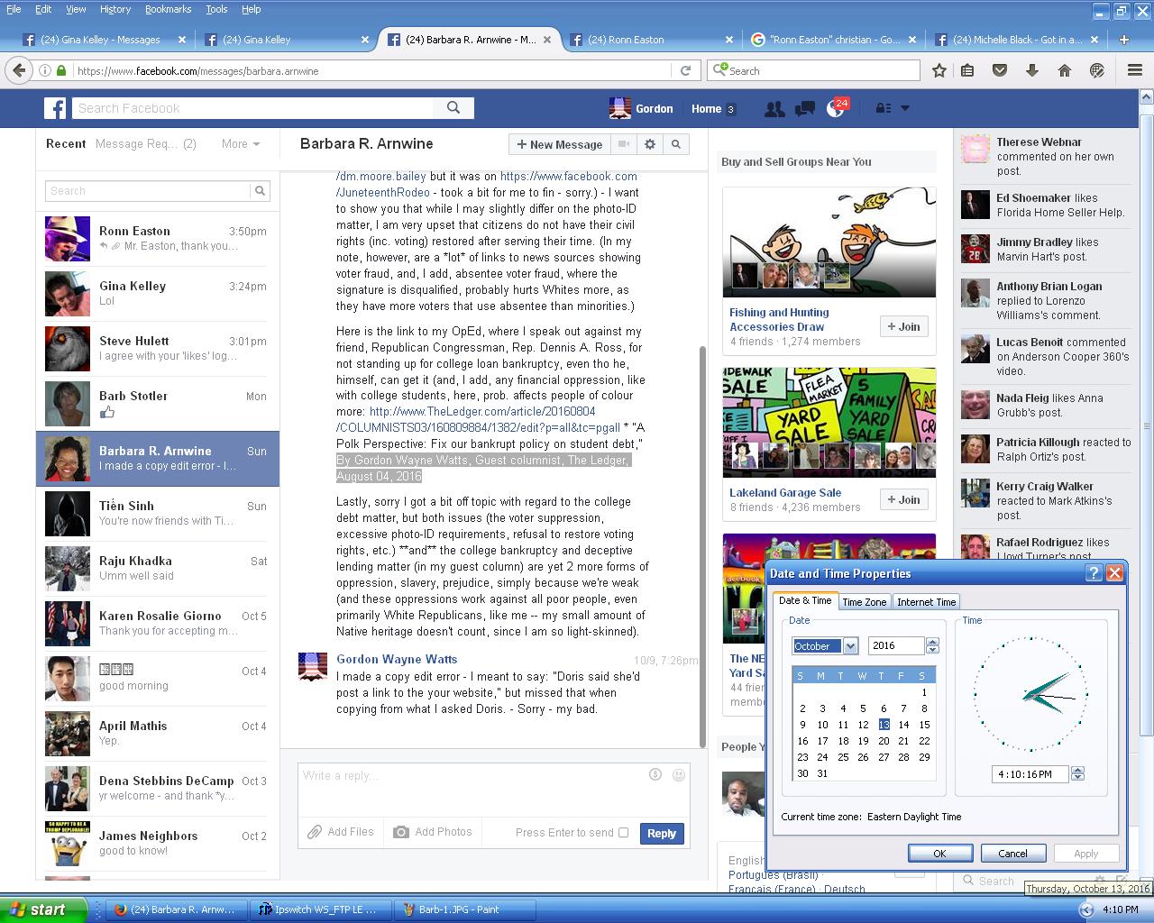Open the emoji picker in reply box

(678, 774)
